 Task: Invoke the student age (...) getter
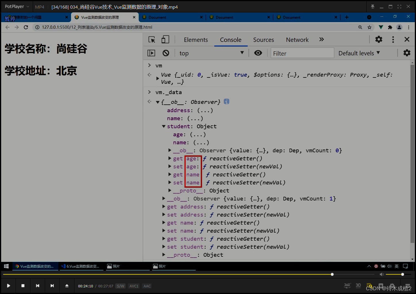pos(198,135)
